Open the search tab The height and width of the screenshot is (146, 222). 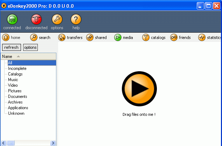tap(40, 38)
